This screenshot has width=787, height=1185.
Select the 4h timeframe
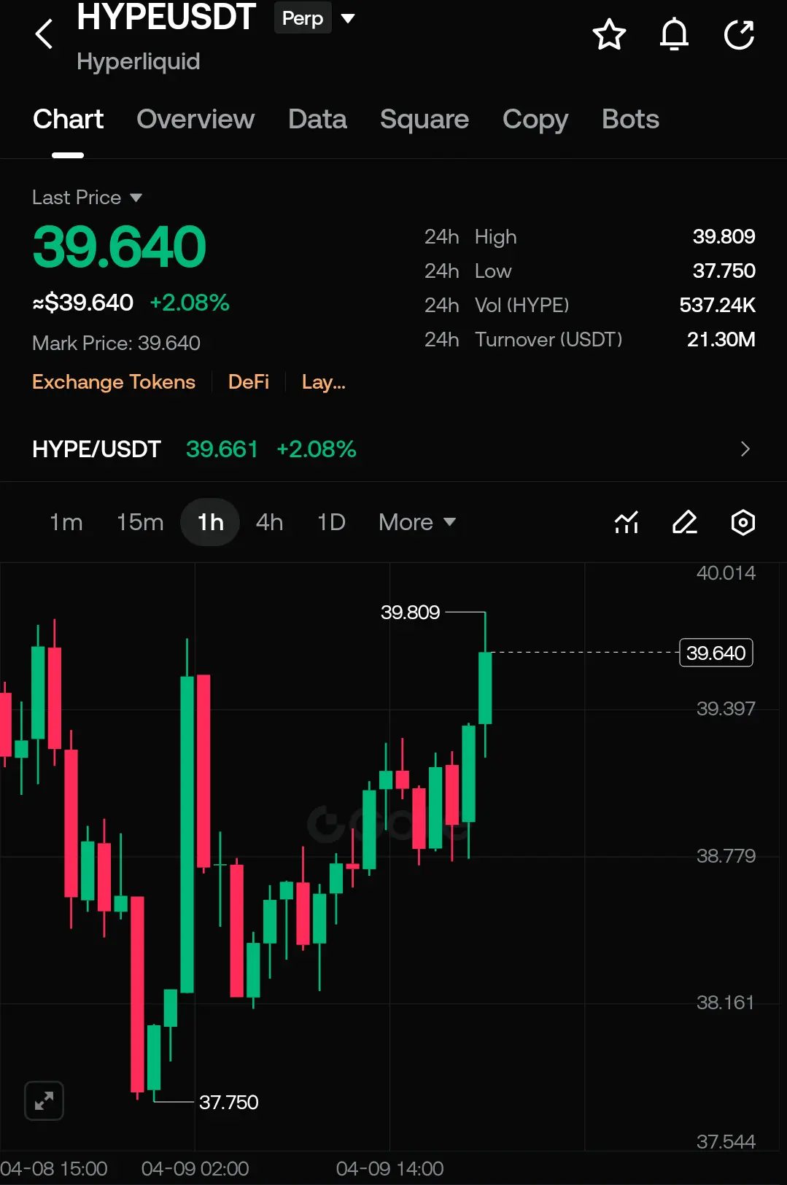269,522
